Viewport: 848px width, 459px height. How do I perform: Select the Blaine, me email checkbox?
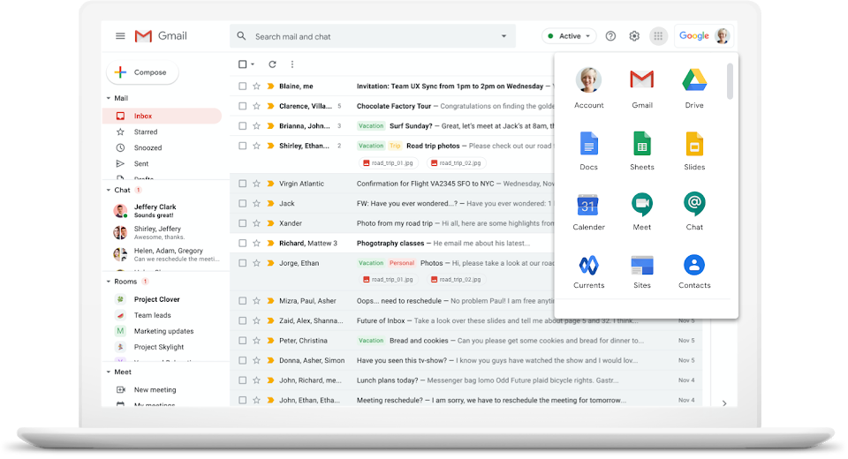[242, 87]
